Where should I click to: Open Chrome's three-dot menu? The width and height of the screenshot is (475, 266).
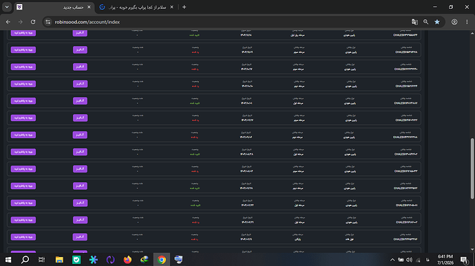coord(467,22)
